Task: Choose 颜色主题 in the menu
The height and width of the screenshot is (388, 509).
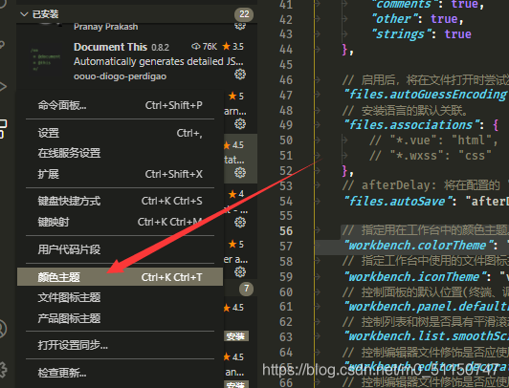Action: tap(121, 277)
